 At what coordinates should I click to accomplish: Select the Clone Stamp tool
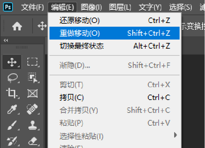(32, 124)
